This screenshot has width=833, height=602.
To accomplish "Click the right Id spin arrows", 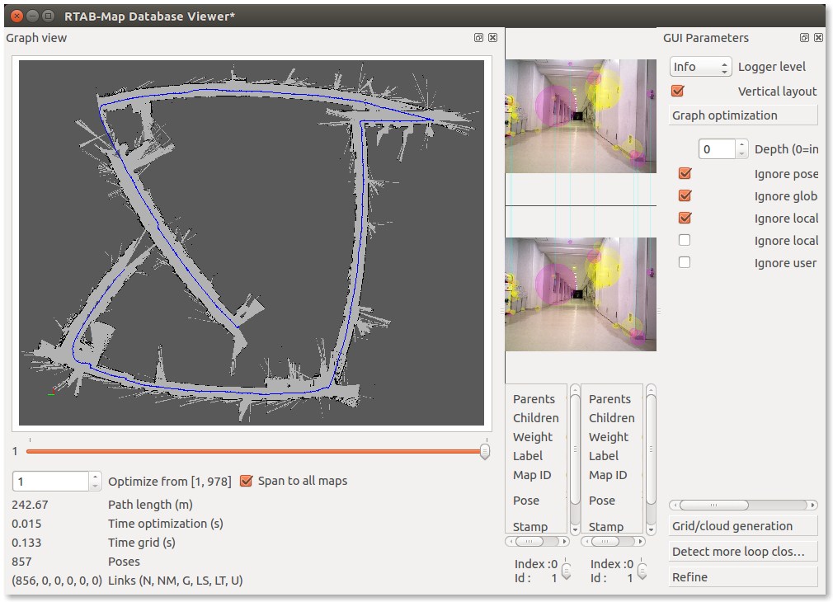I will [642, 571].
